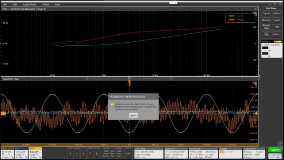Click the phase result readout box
284x160 pixels.
[265, 53]
